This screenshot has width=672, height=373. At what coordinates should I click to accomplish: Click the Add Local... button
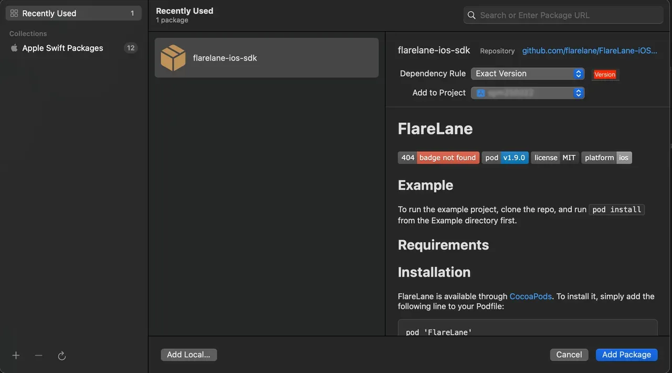(x=188, y=355)
